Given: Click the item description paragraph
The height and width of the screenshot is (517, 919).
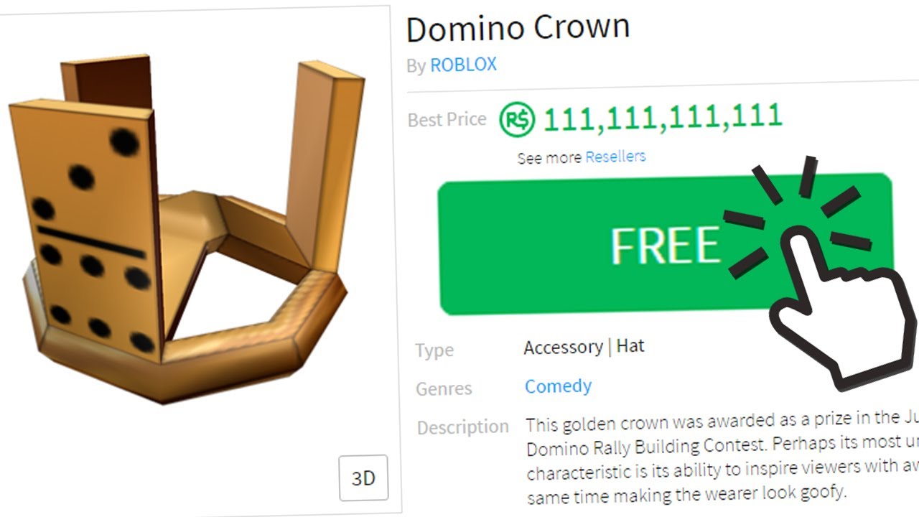Looking at the screenshot, I should [722, 457].
